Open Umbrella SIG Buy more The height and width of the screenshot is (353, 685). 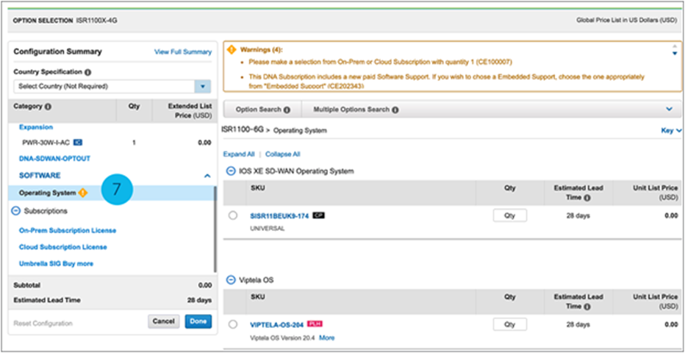click(56, 264)
